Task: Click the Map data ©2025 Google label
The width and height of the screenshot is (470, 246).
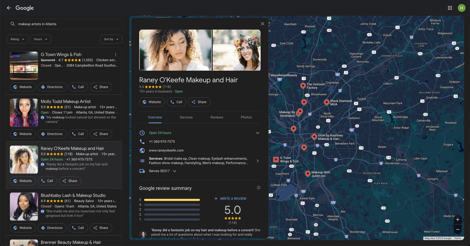Action: click(438, 238)
